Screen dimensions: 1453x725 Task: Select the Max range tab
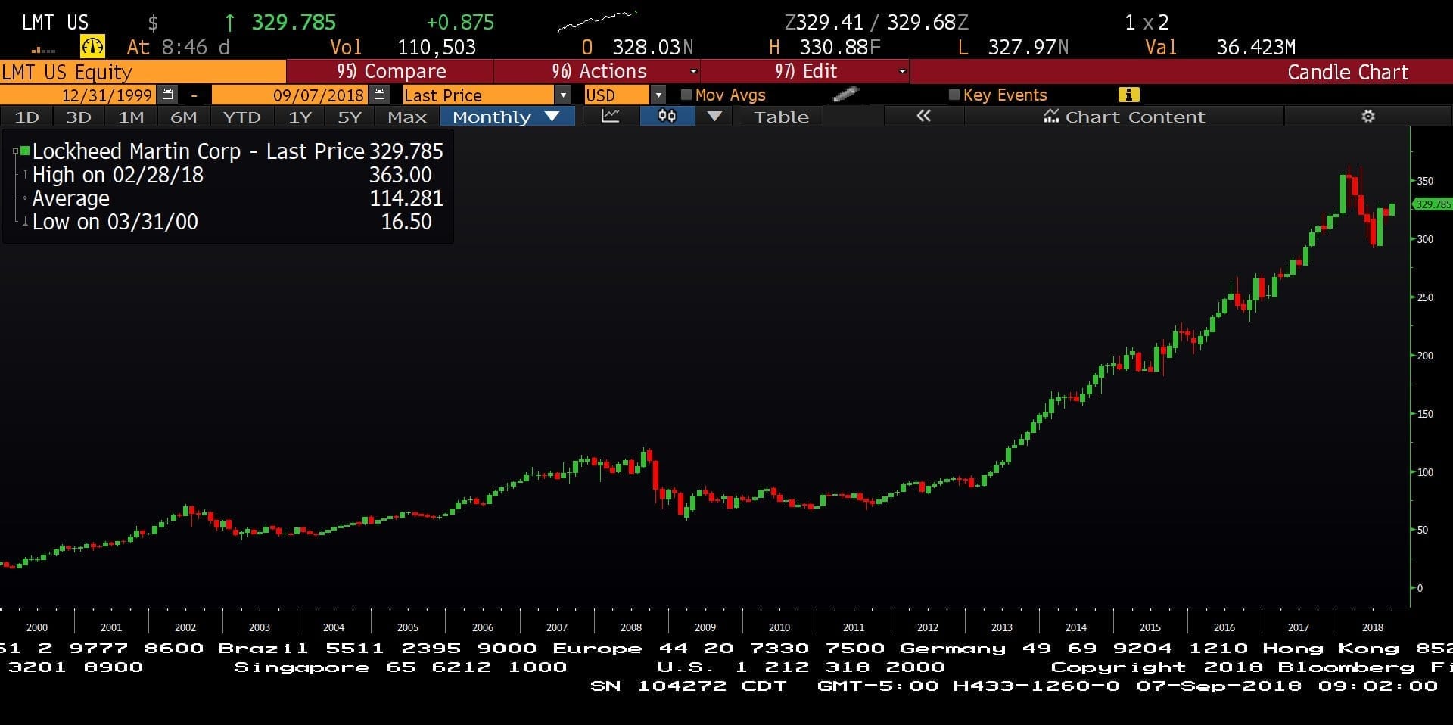[x=407, y=117]
